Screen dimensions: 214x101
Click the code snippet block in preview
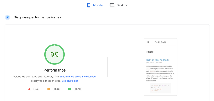point(160,88)
